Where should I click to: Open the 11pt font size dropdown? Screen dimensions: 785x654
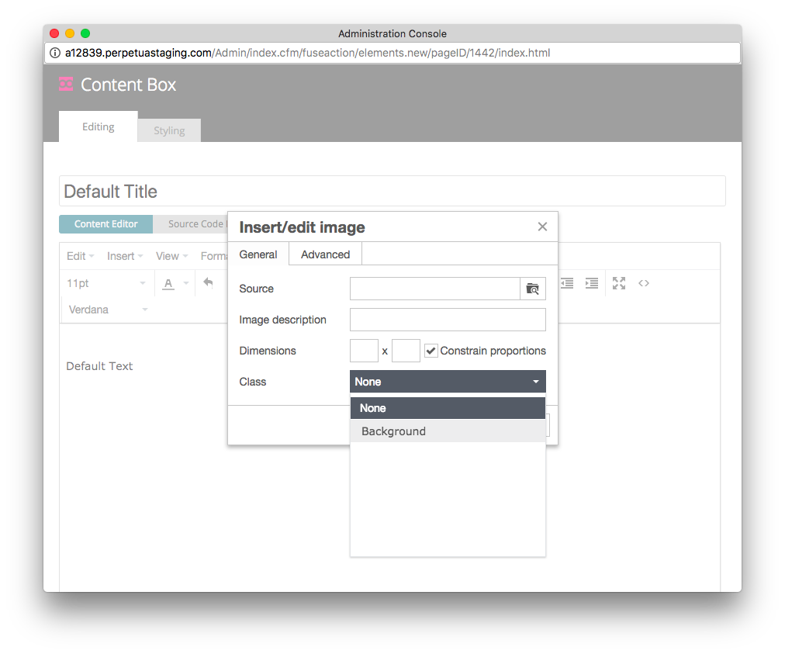(106, 283)
